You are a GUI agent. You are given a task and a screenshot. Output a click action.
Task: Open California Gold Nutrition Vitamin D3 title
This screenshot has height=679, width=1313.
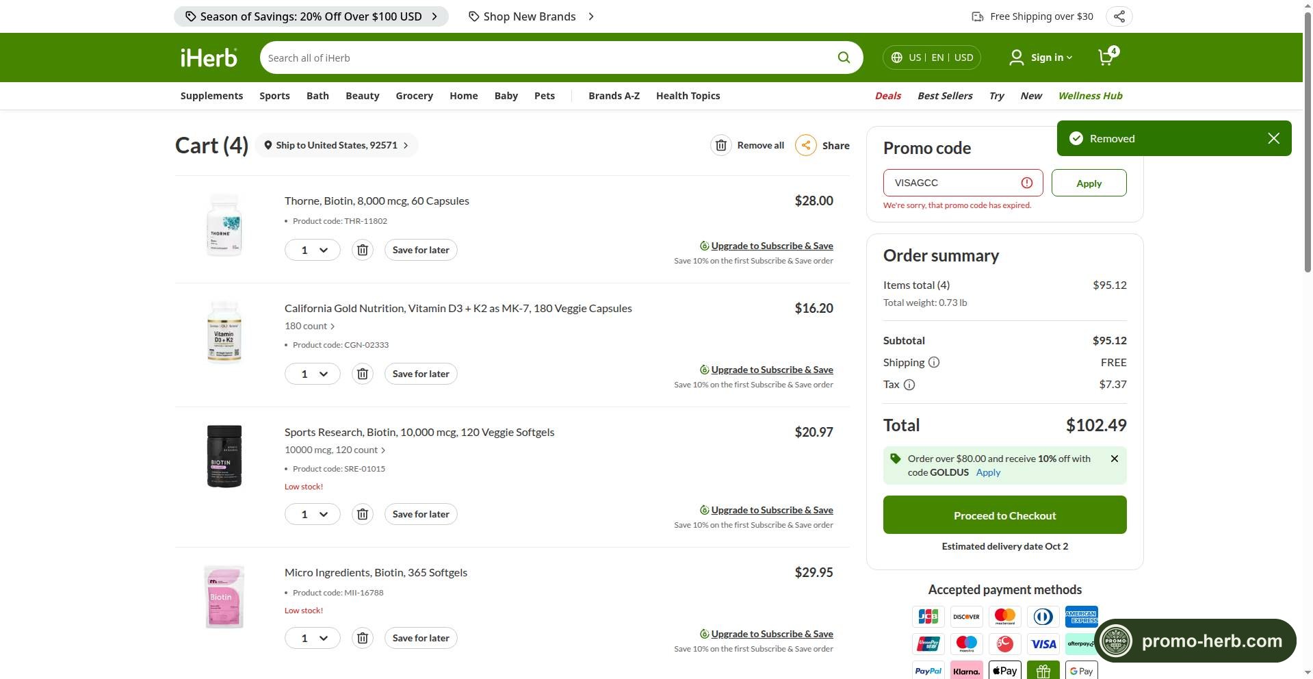pos(458,308)
